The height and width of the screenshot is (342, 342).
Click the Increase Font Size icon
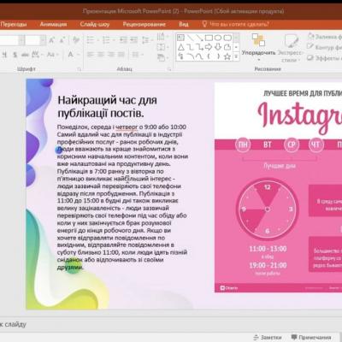coord(52,40)
